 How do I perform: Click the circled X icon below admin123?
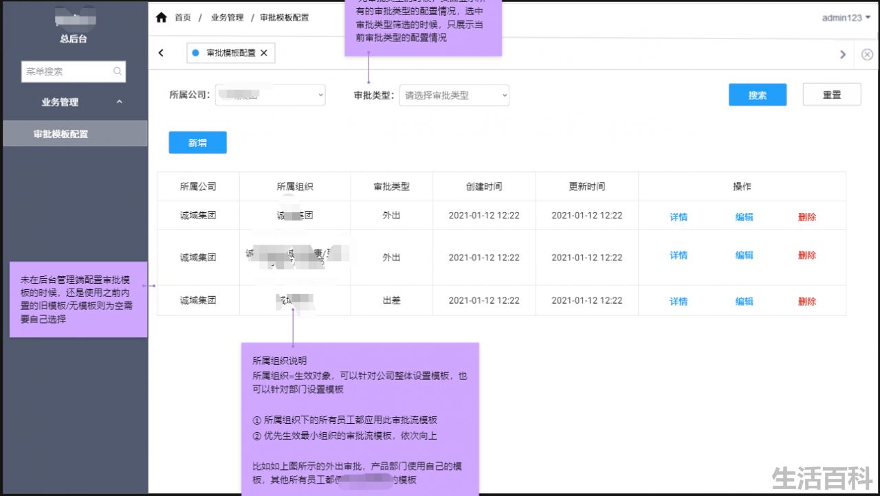[867, 54]
